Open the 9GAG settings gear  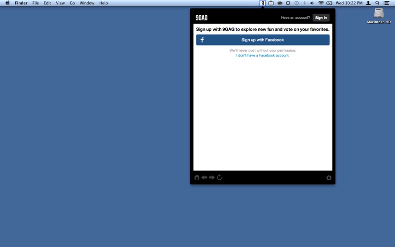click(329, 178)
